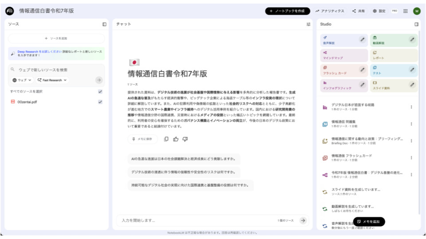Ask the suggested question starting 持続可能なデジタル社会
The height and width of the screenshot is (239, 426).
point(190,185)
